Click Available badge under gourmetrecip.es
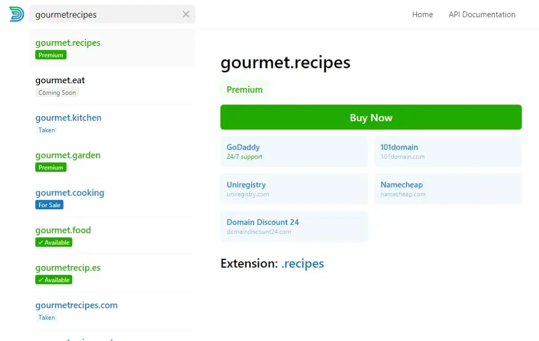The height and width of the screenshot is (341, 539). 54,280
